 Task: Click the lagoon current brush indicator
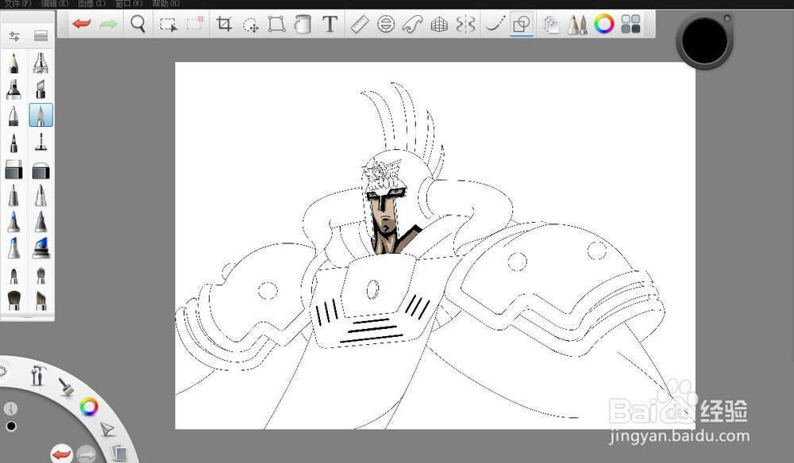click(x=10, y=408)
